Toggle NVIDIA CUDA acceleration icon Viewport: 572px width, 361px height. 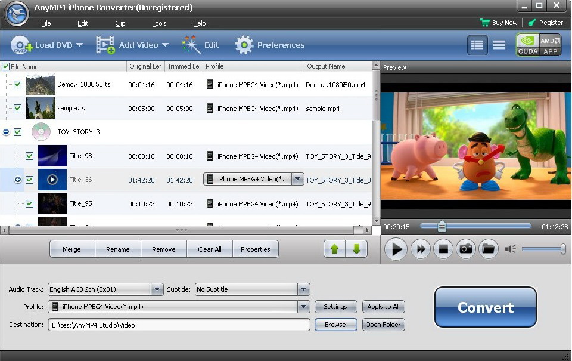pyautogui.click(x=527, y=45)
